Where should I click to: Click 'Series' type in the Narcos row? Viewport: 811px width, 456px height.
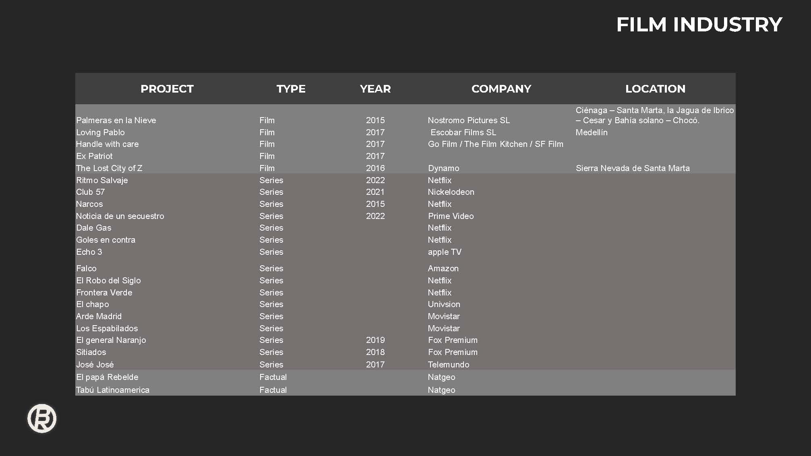[x=271, y=204]
